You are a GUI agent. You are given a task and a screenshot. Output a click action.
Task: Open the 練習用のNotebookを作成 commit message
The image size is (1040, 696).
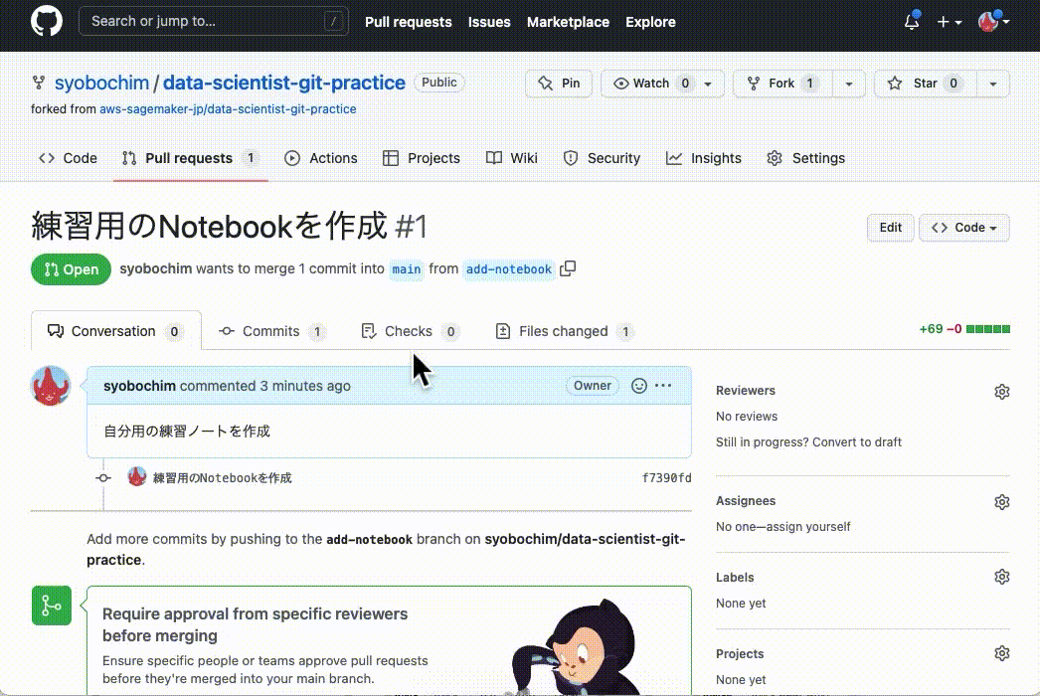[222, 478]
